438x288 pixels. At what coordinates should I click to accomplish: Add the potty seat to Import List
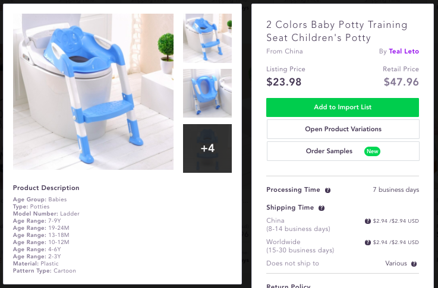[342, 107]
